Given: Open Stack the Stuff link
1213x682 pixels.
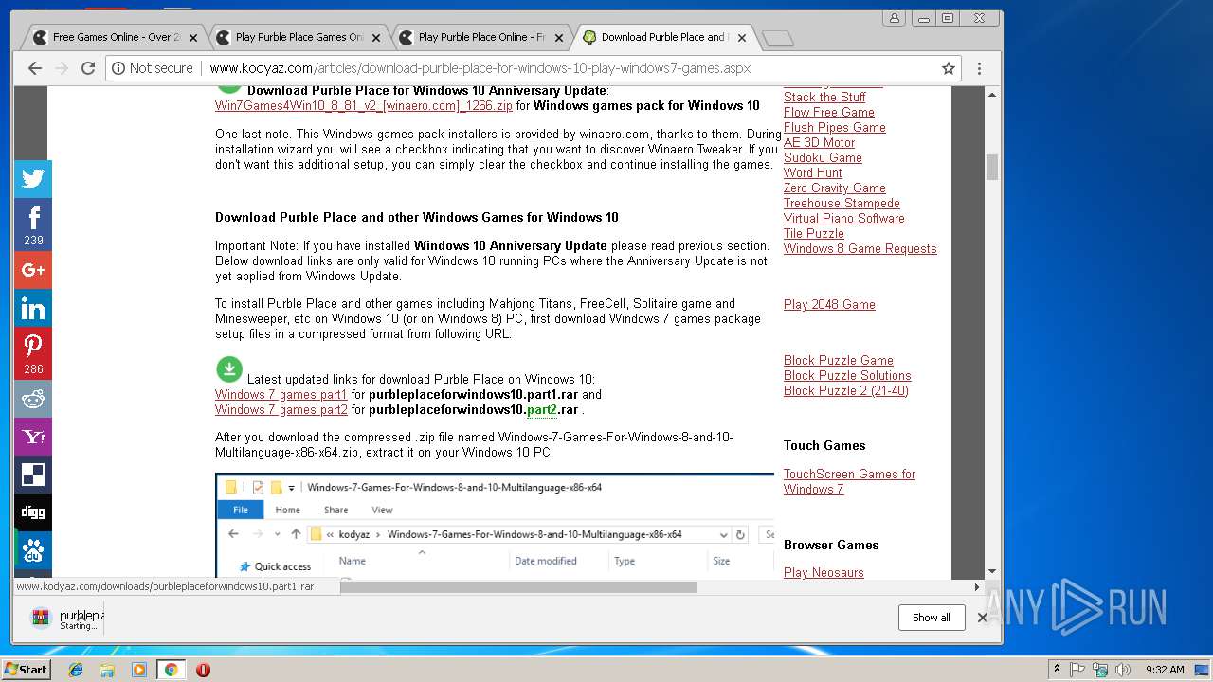Looking at the screenshot, I should (824, 97).
